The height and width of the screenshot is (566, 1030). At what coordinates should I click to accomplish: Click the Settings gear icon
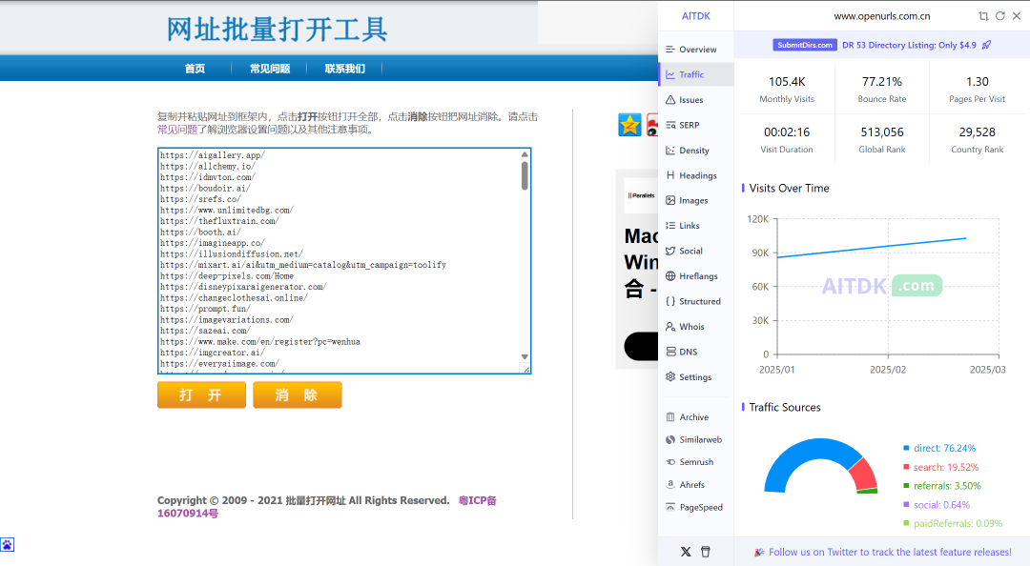(x=670, y=377)
